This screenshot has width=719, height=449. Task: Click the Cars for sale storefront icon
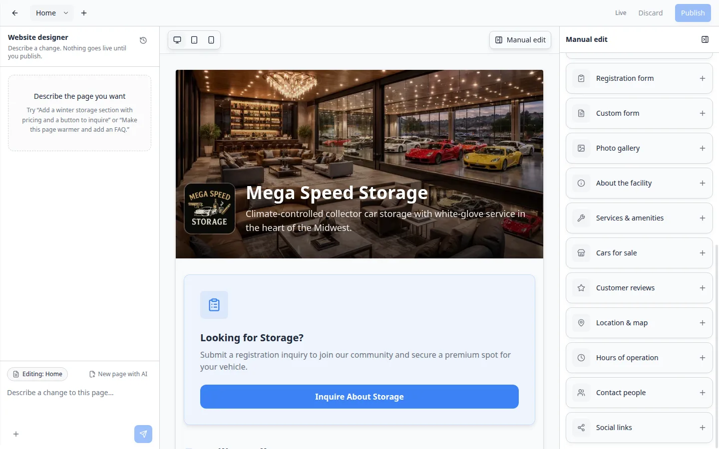581,253
